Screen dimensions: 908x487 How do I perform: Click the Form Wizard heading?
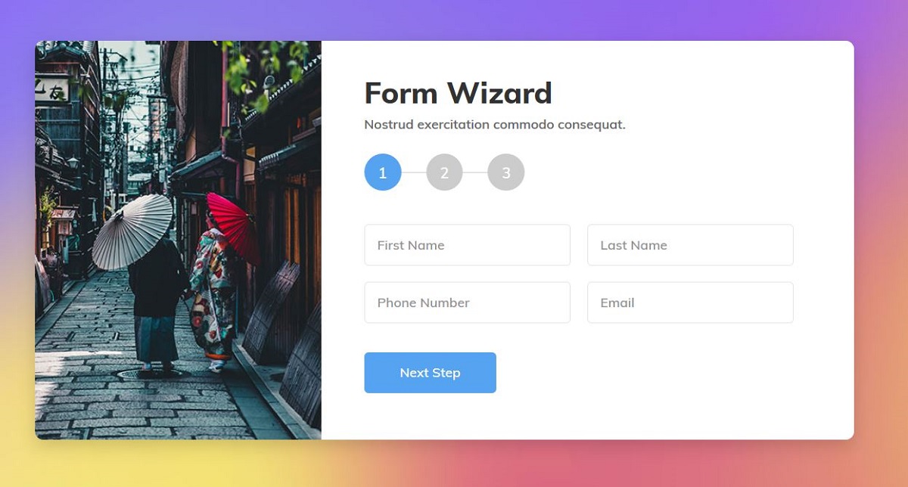[x=458, y=94]
